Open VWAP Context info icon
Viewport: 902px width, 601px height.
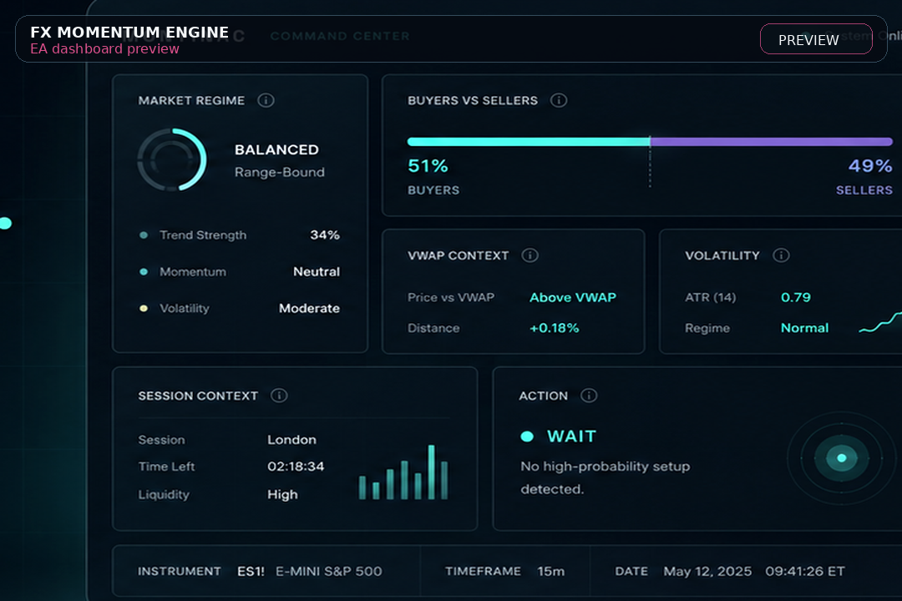click(530, 255)
